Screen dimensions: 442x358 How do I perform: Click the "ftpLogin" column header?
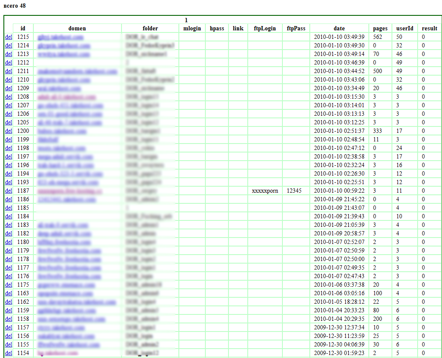[265, 29]
